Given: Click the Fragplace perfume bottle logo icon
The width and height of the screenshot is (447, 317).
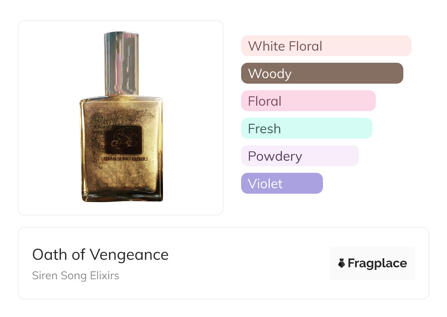Looking at the screenshot, I should coord(342,263).
